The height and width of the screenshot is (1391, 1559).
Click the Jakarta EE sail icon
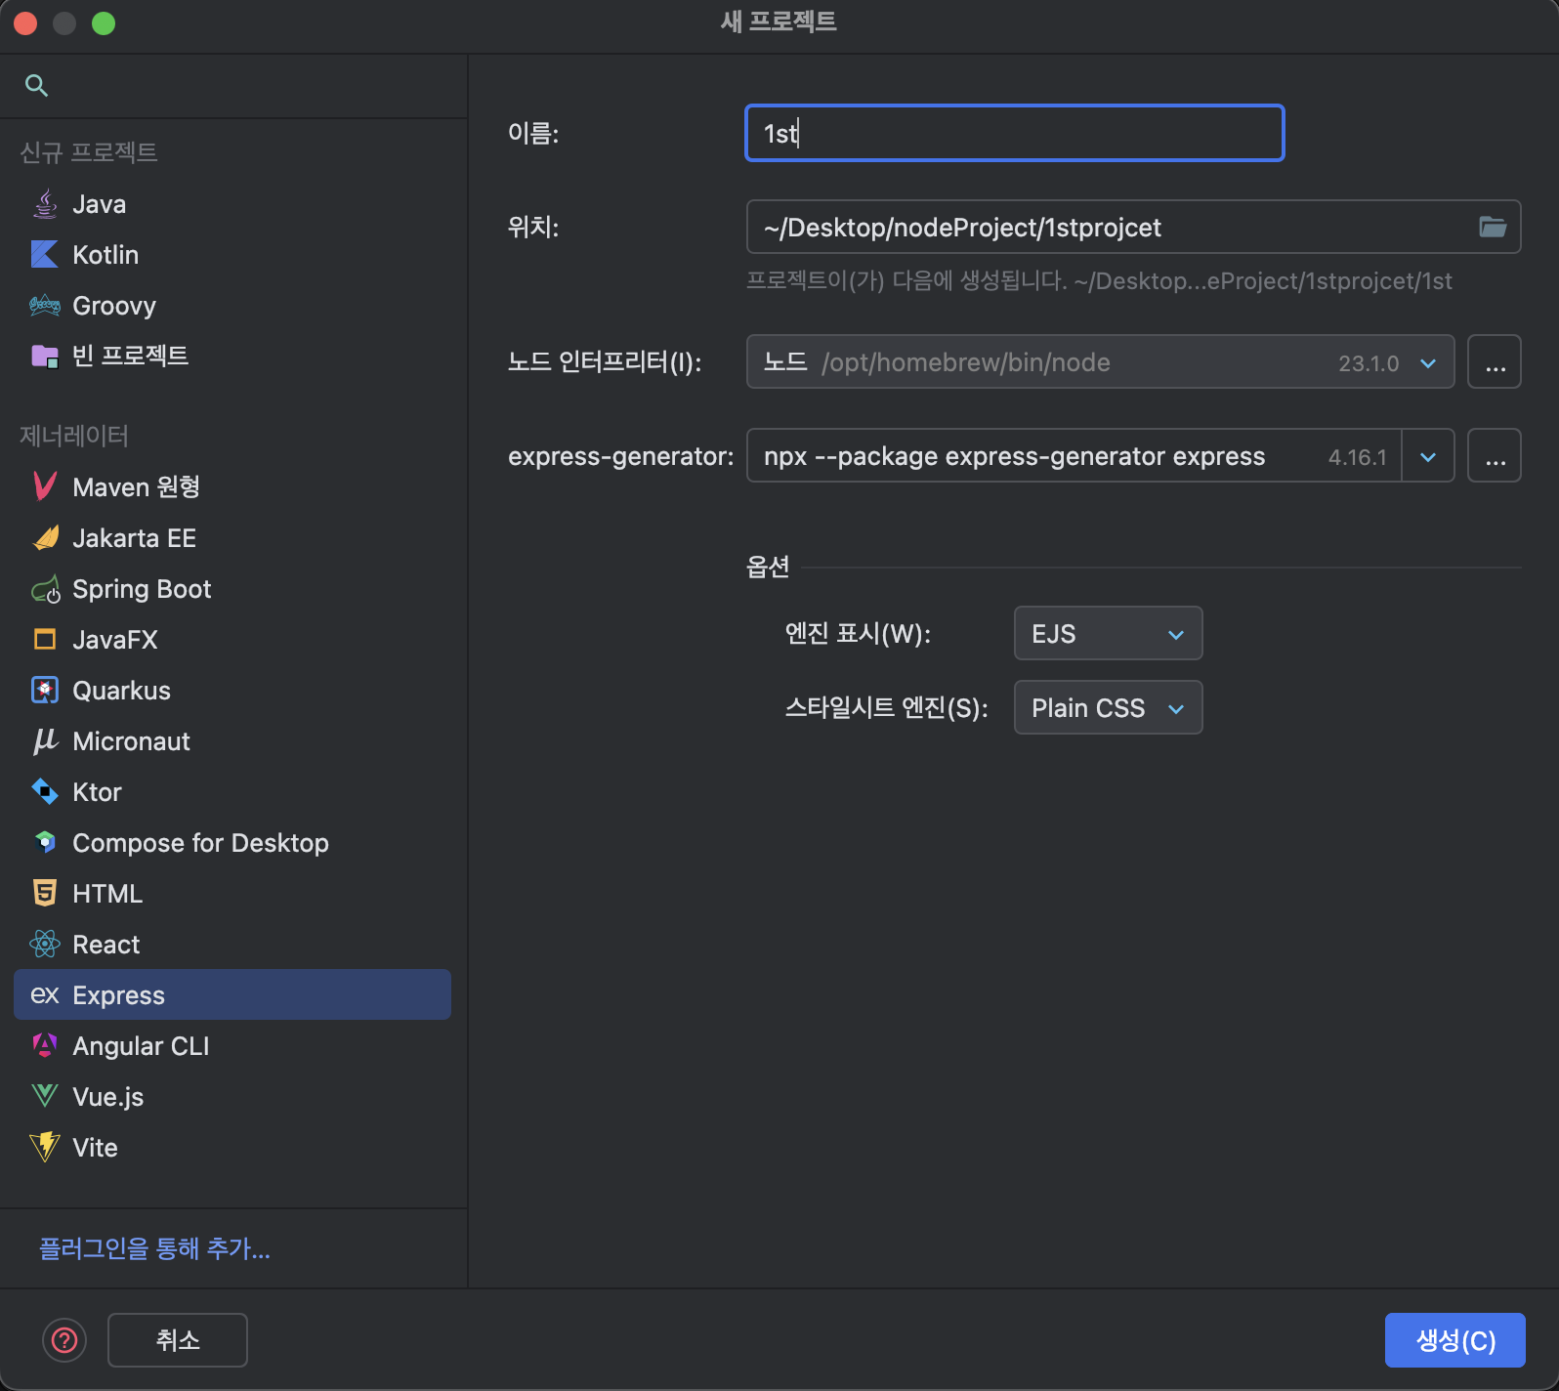[x=45, y=538]
